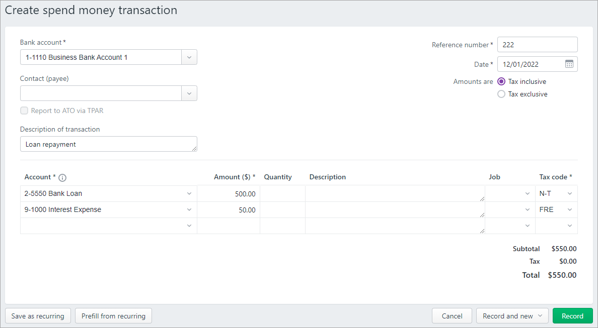Screen dimensions: 598x328
Task: Click the Job dropdown arrow on Bank Loan row
Action: [528, 193]
